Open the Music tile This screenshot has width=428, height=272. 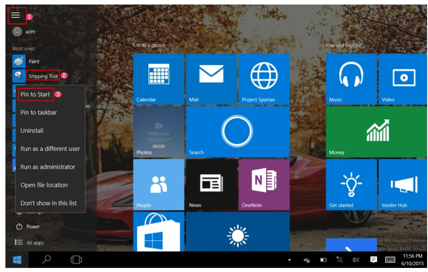351,79
